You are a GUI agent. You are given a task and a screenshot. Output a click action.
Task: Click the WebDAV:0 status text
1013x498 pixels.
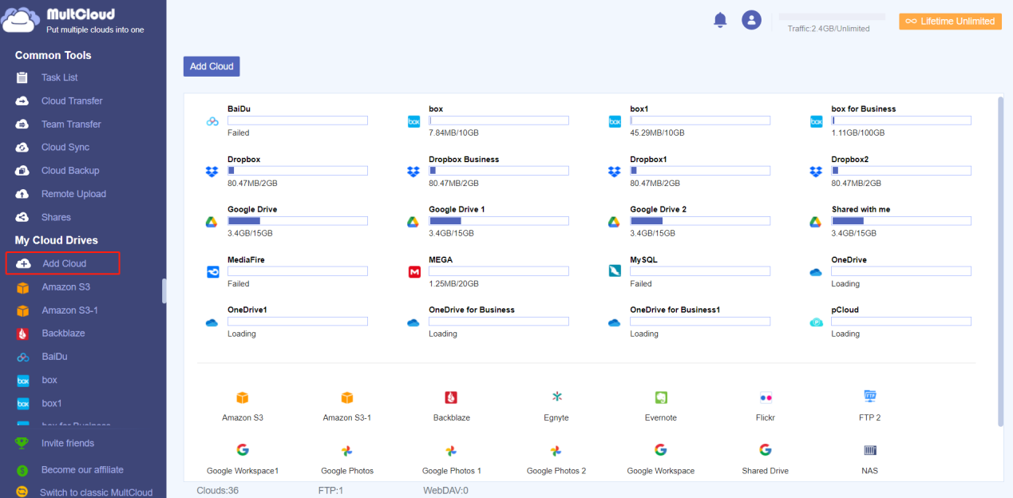(x=445, y=491)
